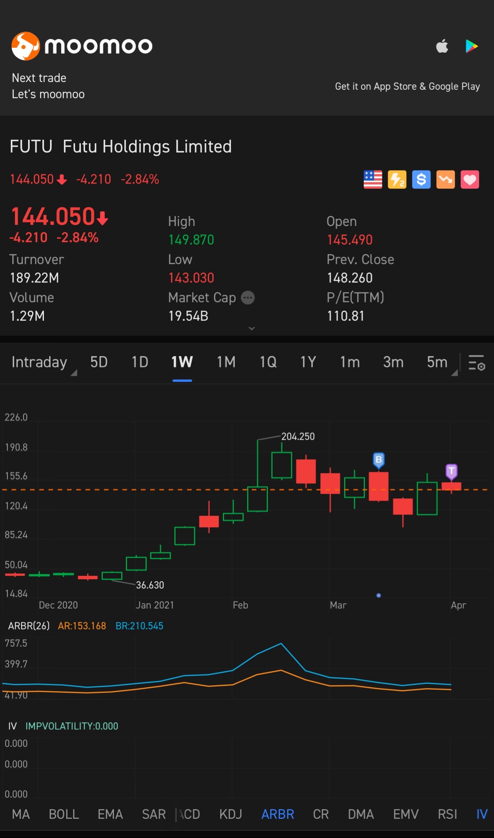This screenshot has width=494, height=838.
Task: Tap the ARBR(26) indicator label
Action: point(29,626)
